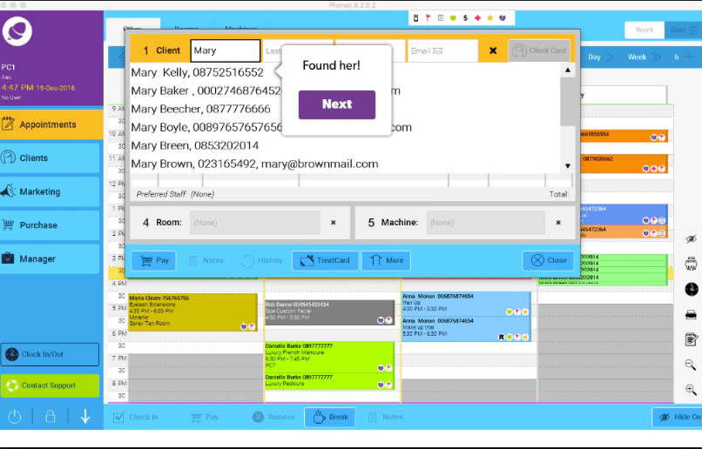Click the Email search field

[442, 50]
